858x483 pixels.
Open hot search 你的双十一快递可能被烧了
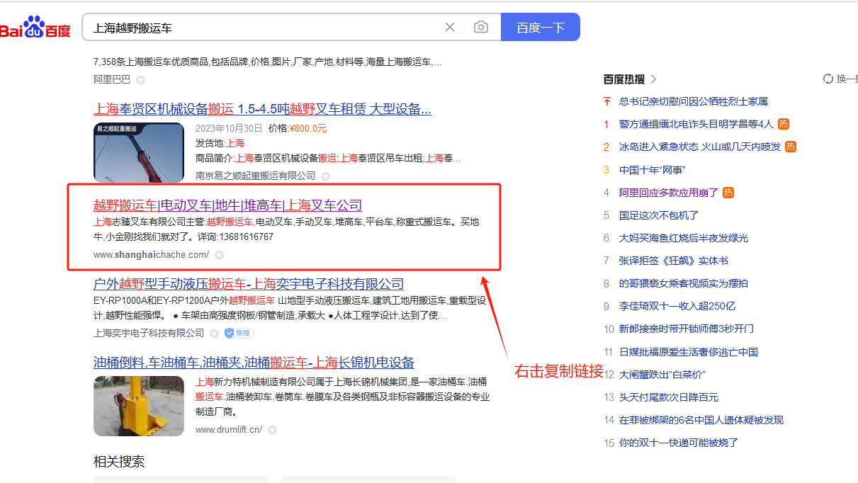tap(679, 443)
